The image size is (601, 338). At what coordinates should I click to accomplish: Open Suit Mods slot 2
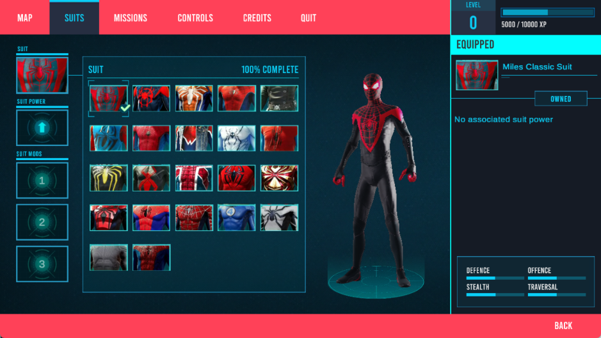click(x=42, y=222)
